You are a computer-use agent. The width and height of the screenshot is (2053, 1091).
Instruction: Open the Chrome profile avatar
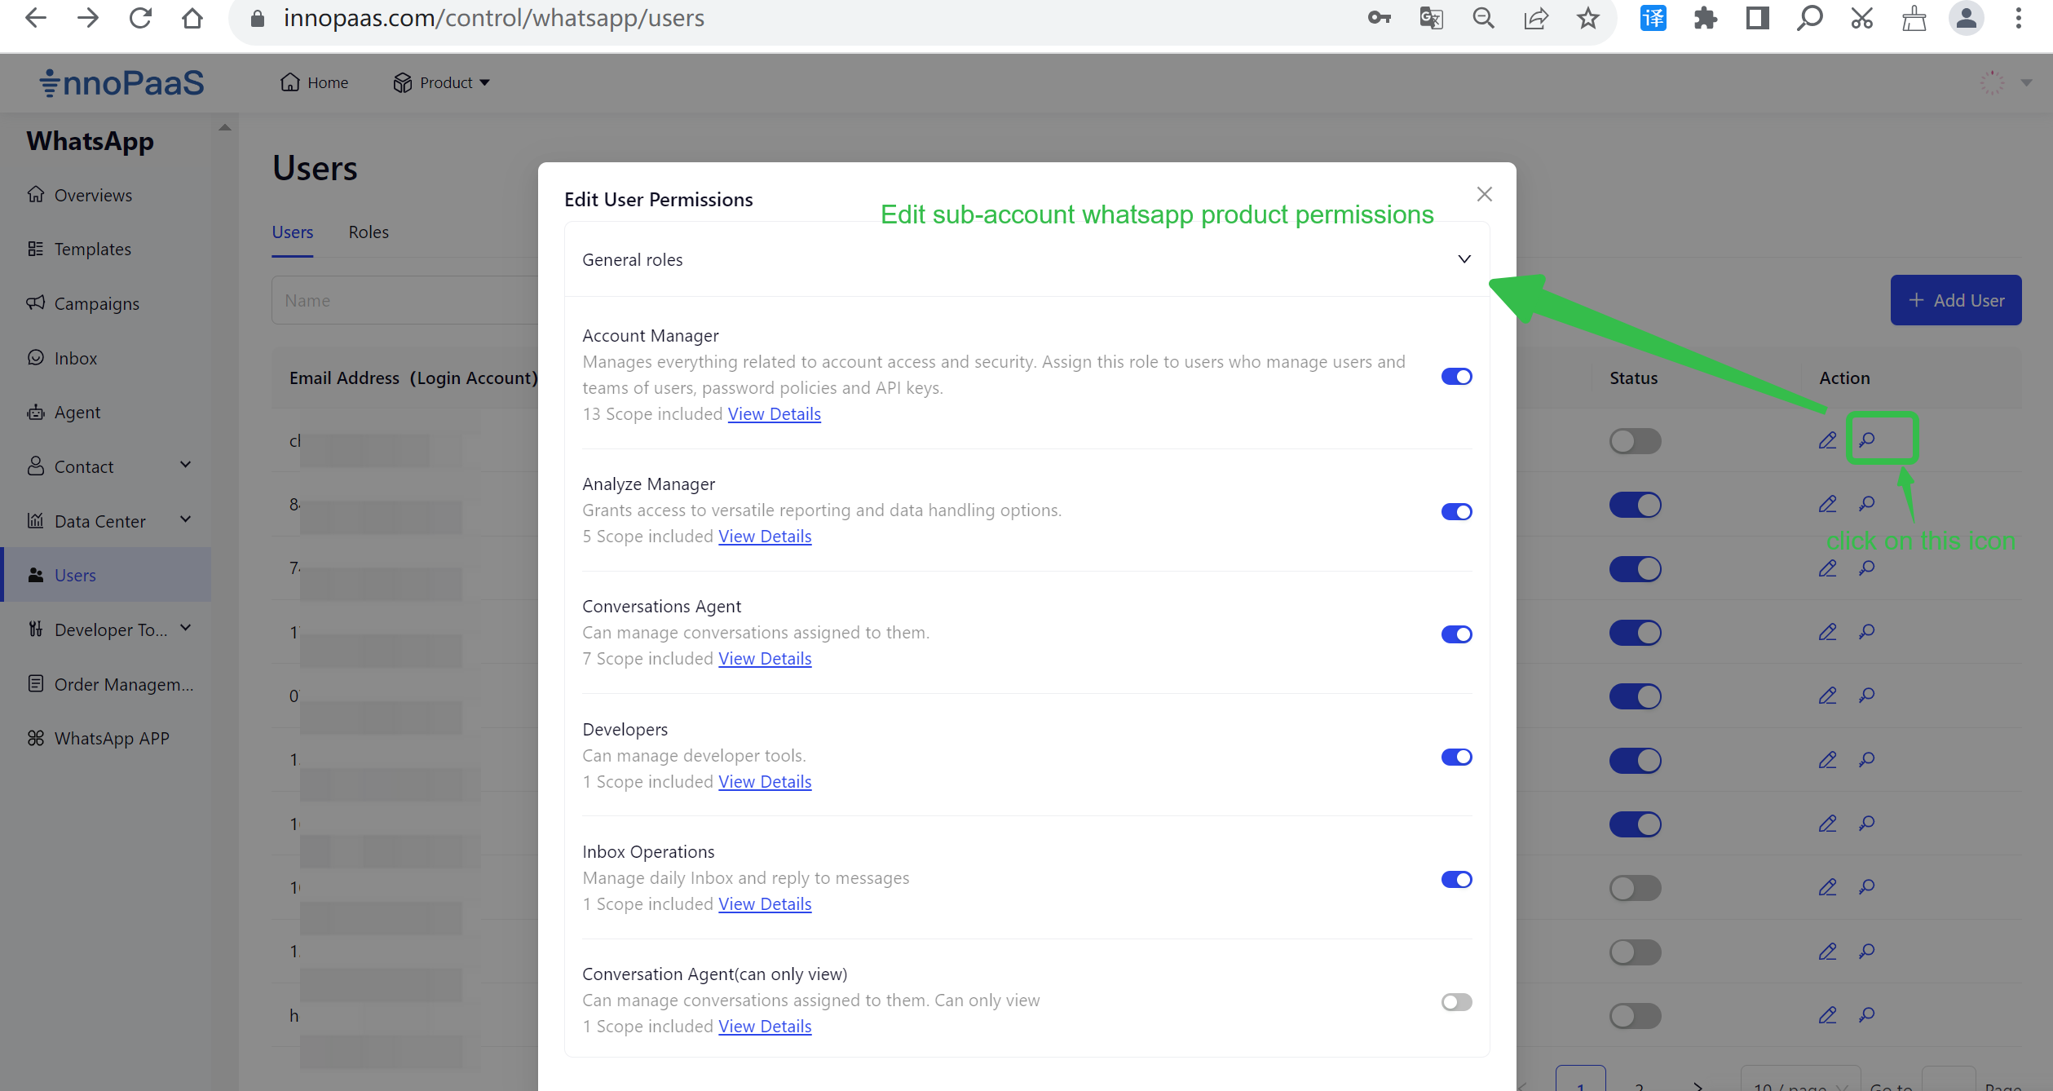[1966, 18]
